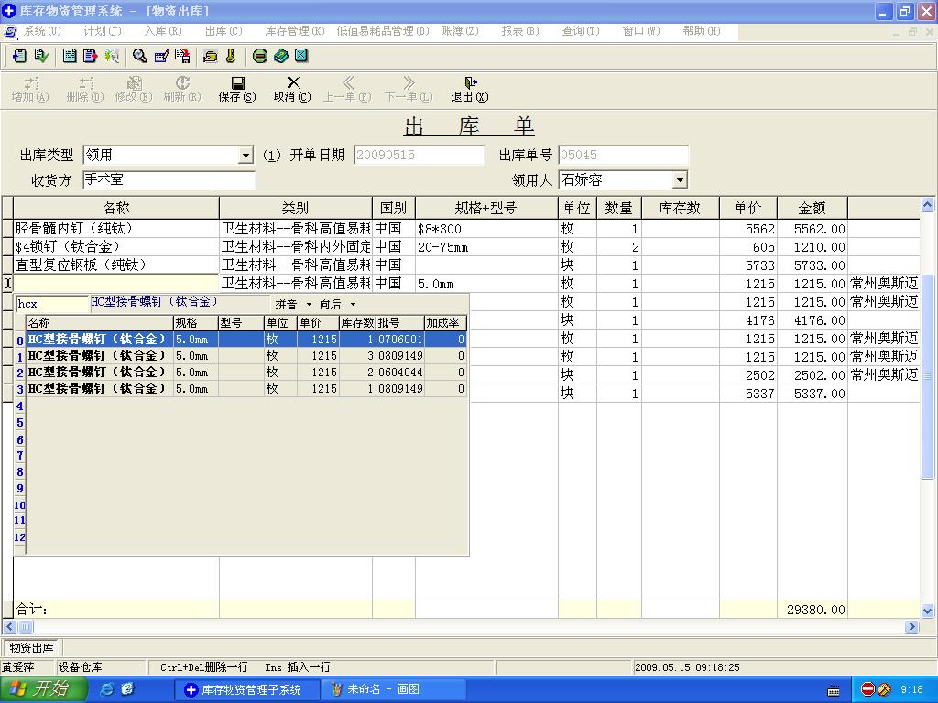This screenshot has width=938, height=703.
Task: Click the green bug search icon
Action: (x=111, y=56)
